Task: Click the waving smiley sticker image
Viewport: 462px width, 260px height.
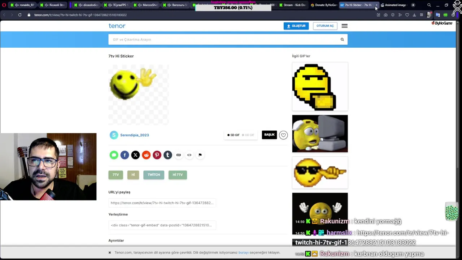Action: point(139,95)
